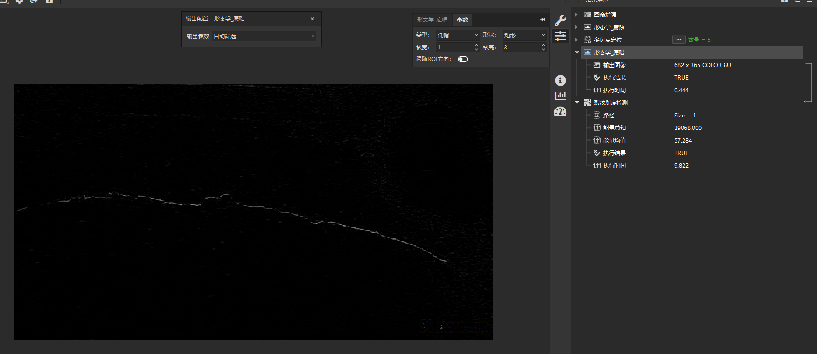Click the 输出图像 picture icon

point(596,65)
